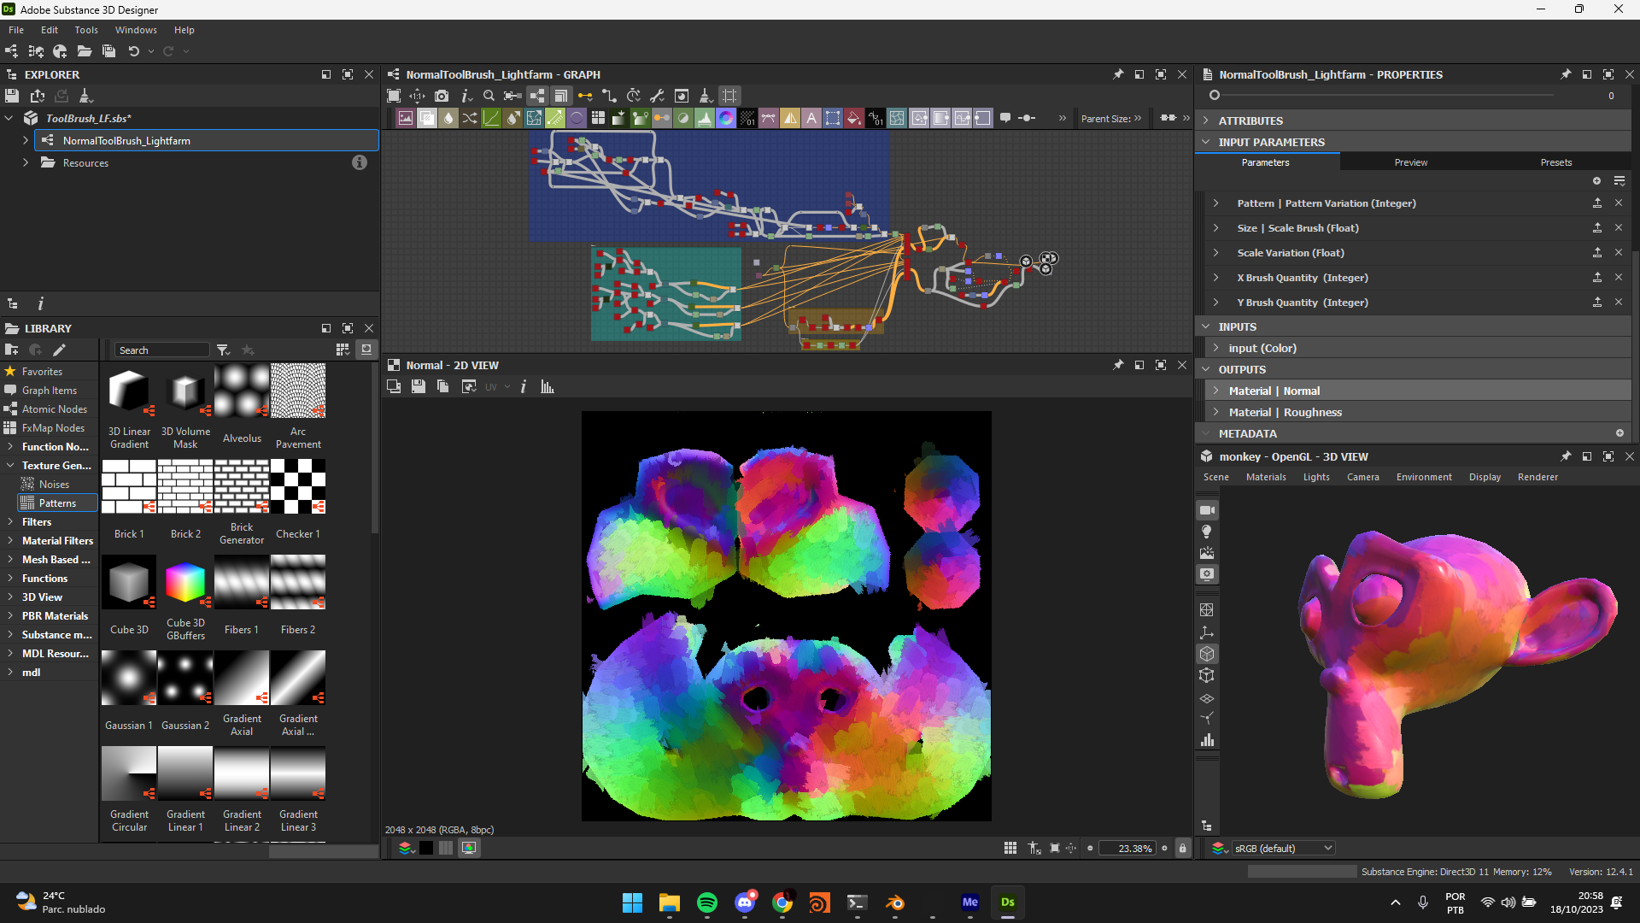
Task: Click the camera snapshot icon in graph toolbar
Action: (442, 96)
